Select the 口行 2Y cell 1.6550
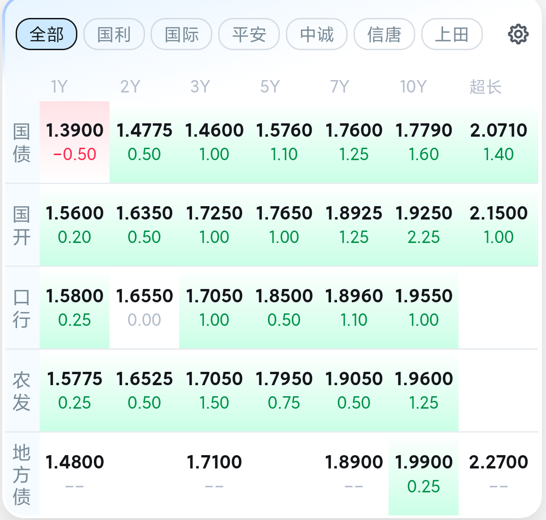Screen dimensions: 546x520 145,307
